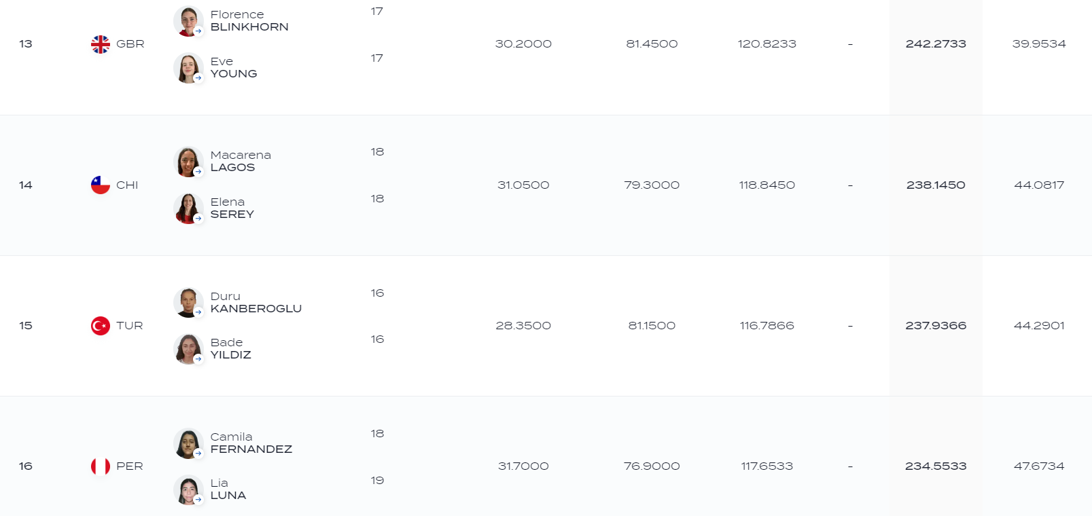
Task: Click Elena Serey's avatar arrow badge
Action: [x=198, y=219]
